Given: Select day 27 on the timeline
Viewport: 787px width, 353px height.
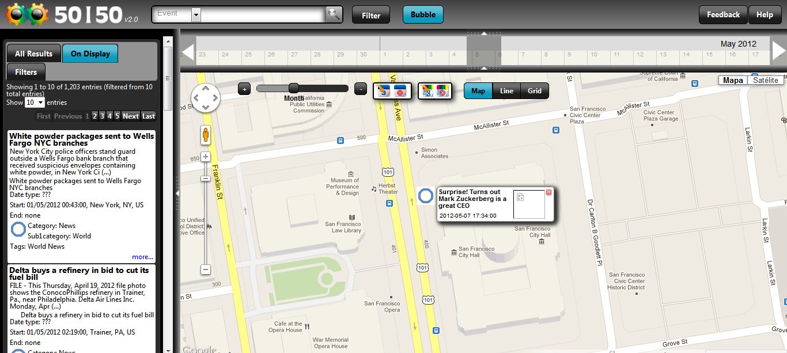Looking at the screenshot, I should pyautogui.click(x=294, y=55).
